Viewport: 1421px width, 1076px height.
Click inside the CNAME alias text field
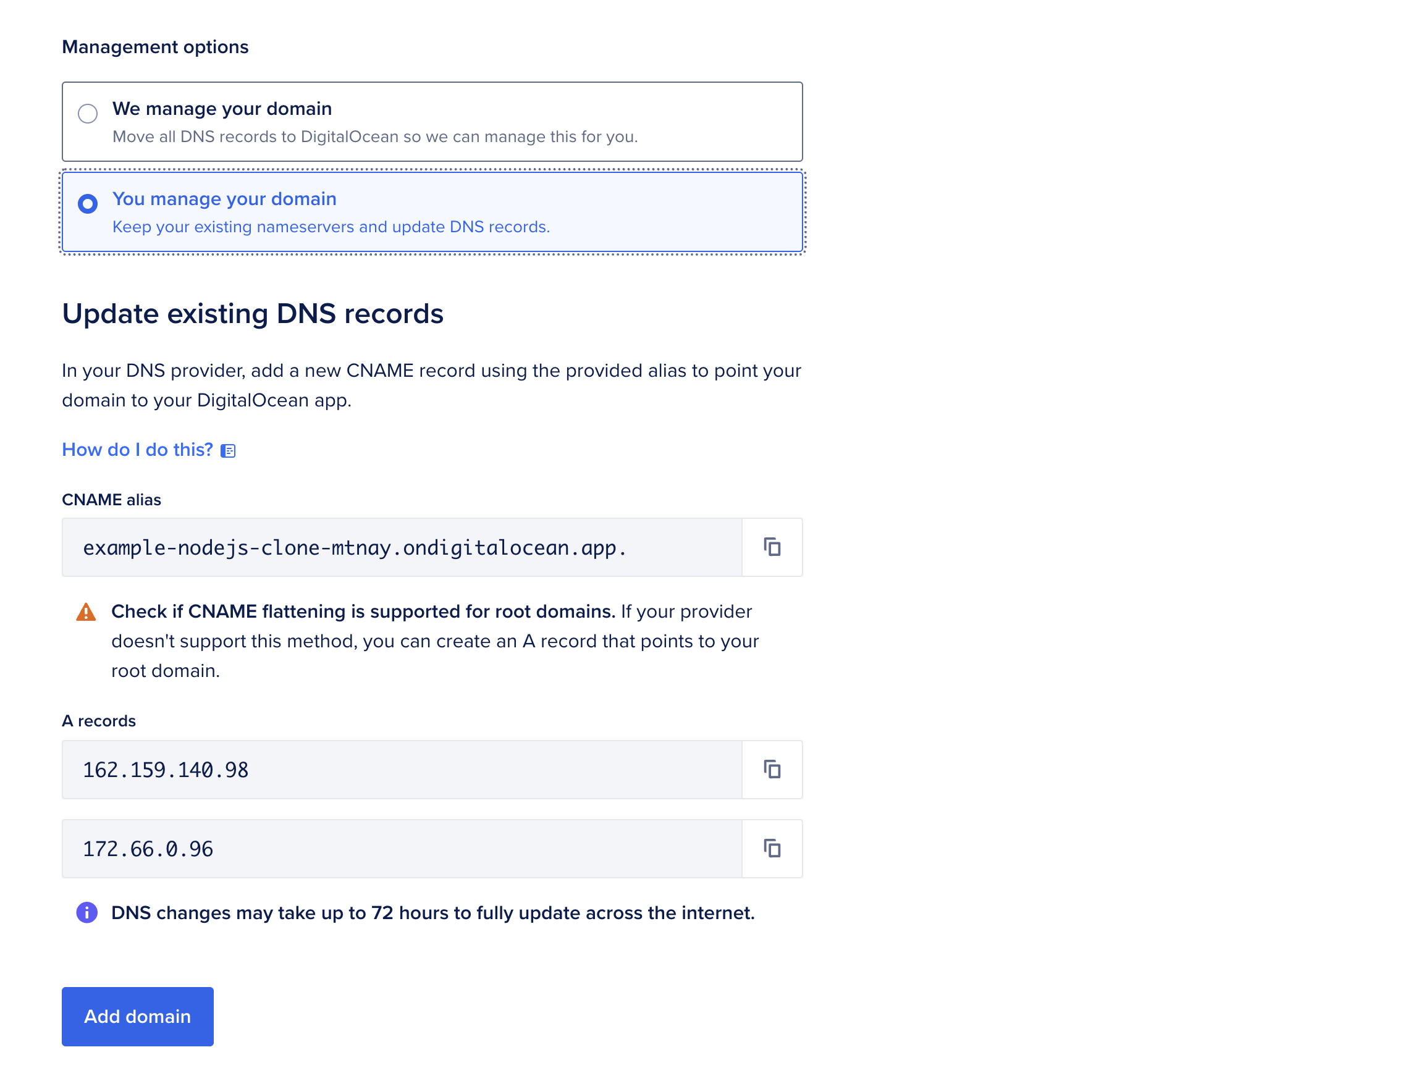[x=398, y=547]
